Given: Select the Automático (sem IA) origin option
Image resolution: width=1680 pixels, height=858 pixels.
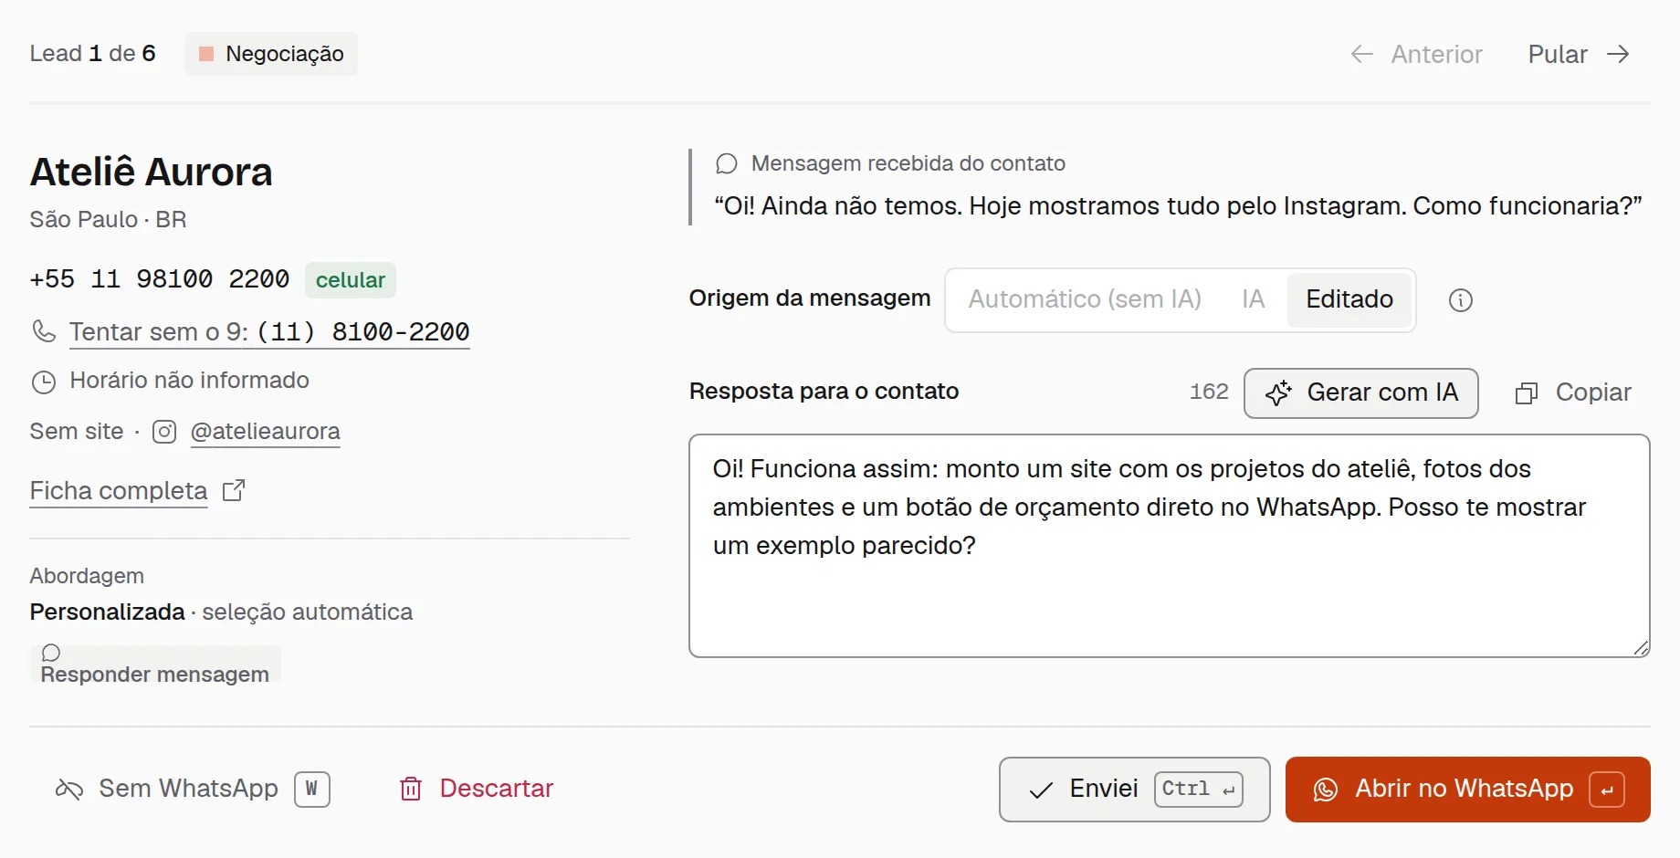Looking at the screenshot, I should 1085,299.
